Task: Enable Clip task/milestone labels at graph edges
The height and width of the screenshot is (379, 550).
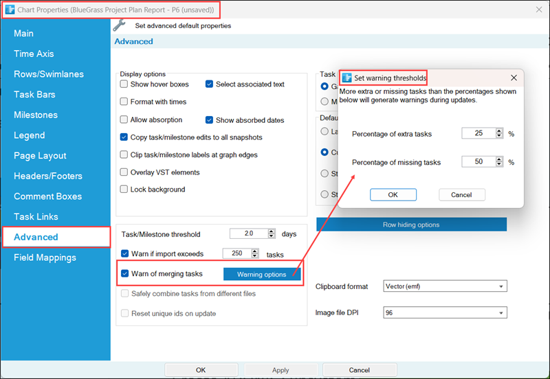Action: tap(124, 154)
